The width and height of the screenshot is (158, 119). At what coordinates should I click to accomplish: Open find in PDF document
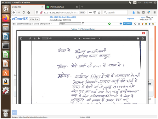(x=30, y=39)
